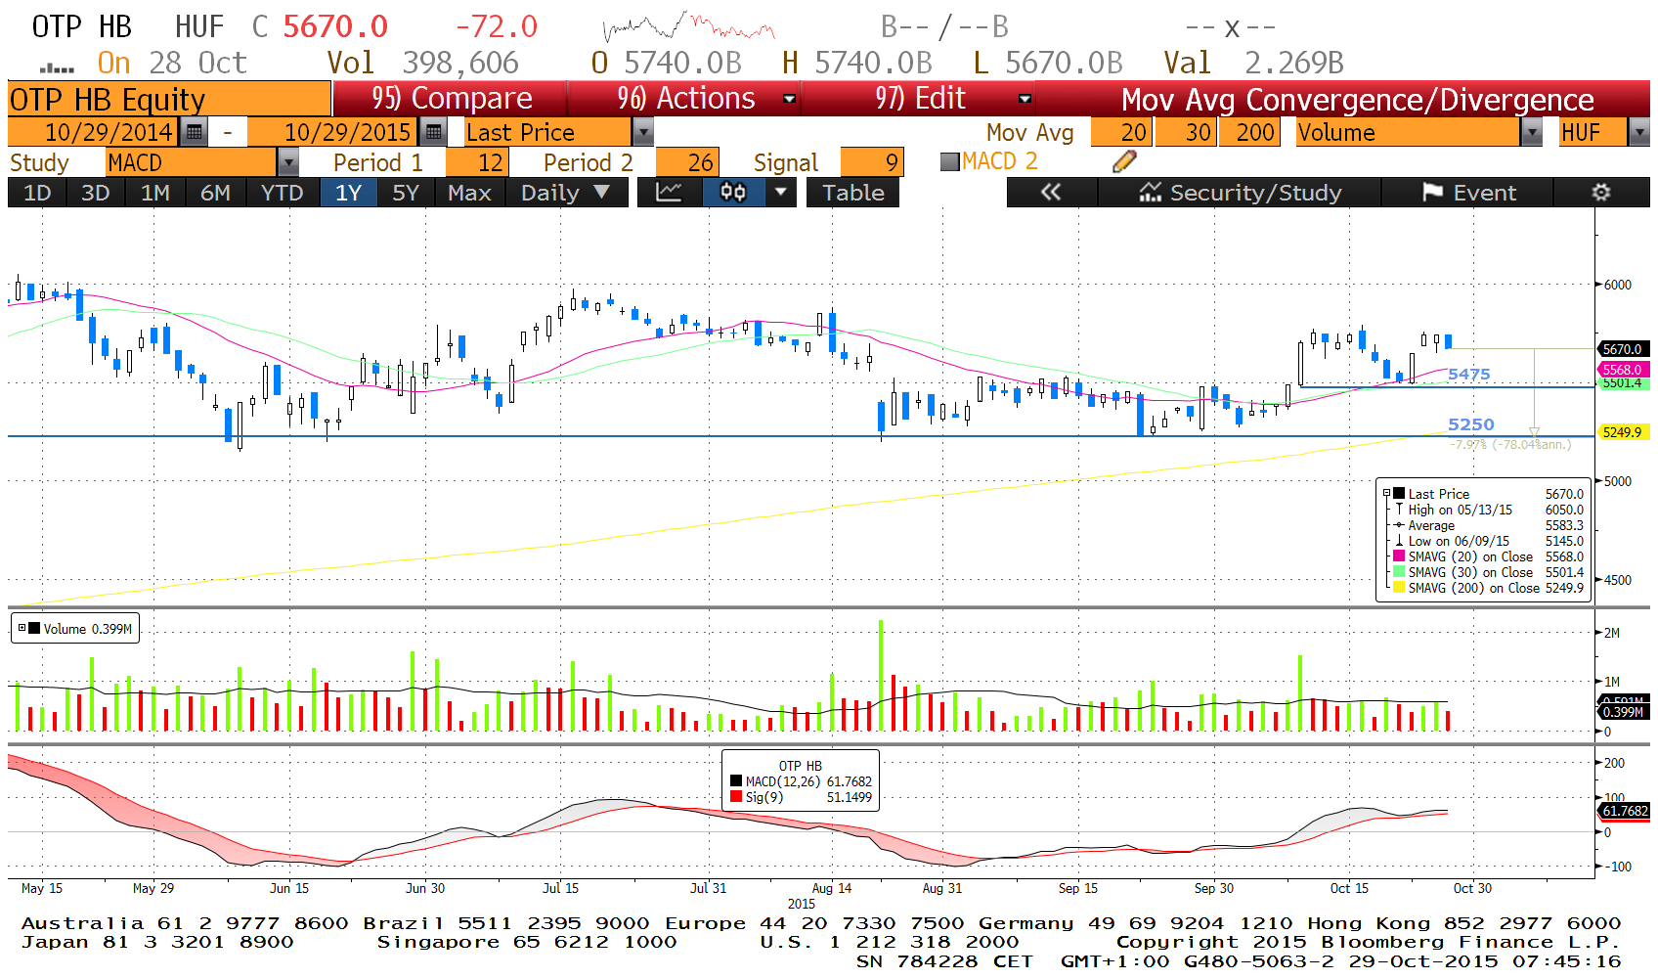Select the YTD range tab
This screenshot has height=979, width=1658.
click(283, 193)
